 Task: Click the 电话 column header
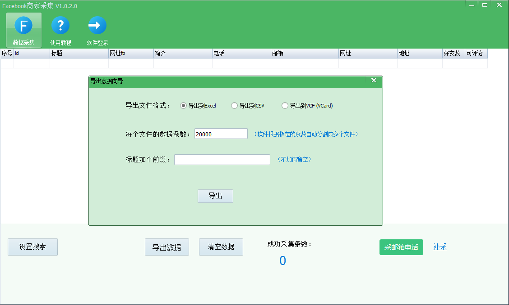242,54
